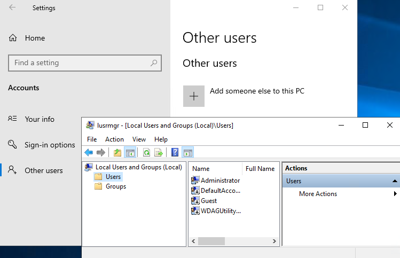Minimize the Settings window
Image resolution: width=400 pixels, height=258 pixels.
(x=296, y=7)
